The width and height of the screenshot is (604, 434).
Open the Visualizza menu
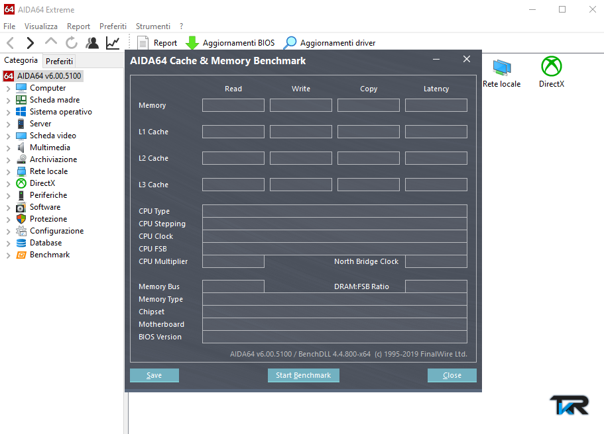click(41, 26)
